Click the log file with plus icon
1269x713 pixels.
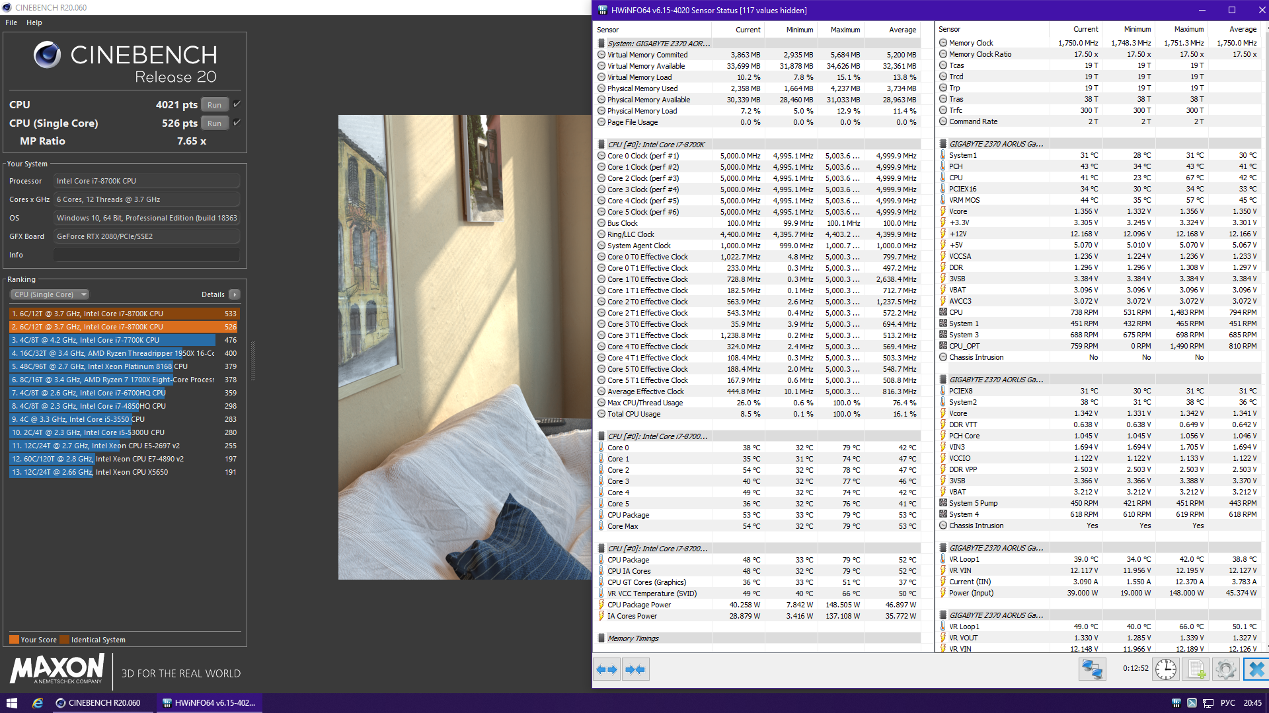(x=1196, y=669)
